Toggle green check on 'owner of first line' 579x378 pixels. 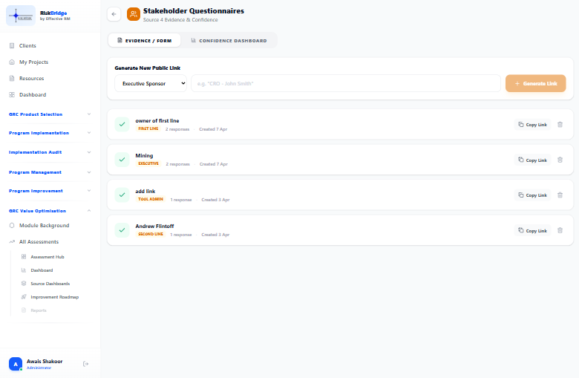pyautogui.click(x=122, y=125)
